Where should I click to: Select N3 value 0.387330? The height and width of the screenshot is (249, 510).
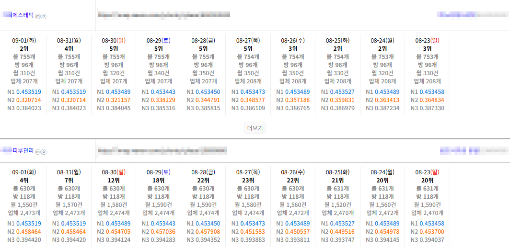pos(432,108)
